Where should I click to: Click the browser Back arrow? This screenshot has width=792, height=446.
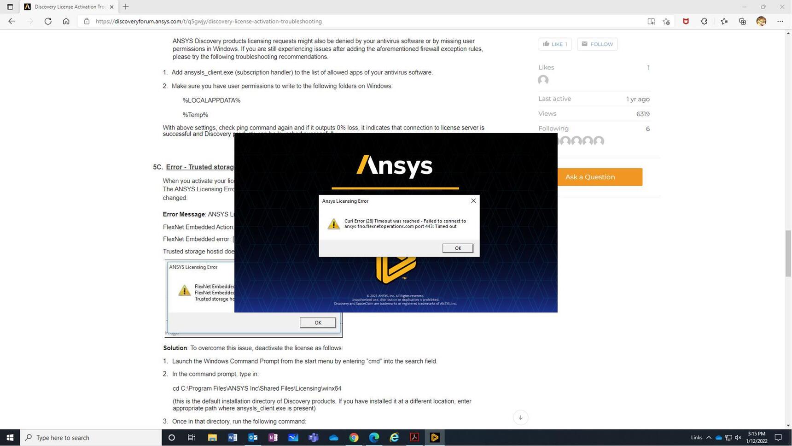point(12,21)
